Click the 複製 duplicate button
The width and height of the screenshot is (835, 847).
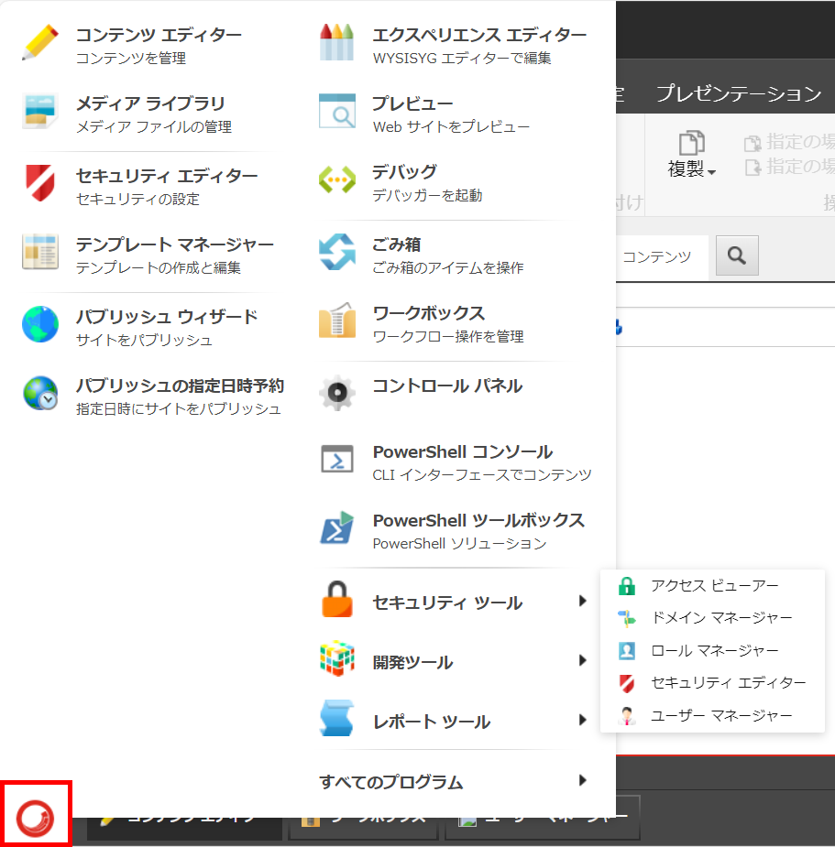pyautogui.click(x=691, y=152)
